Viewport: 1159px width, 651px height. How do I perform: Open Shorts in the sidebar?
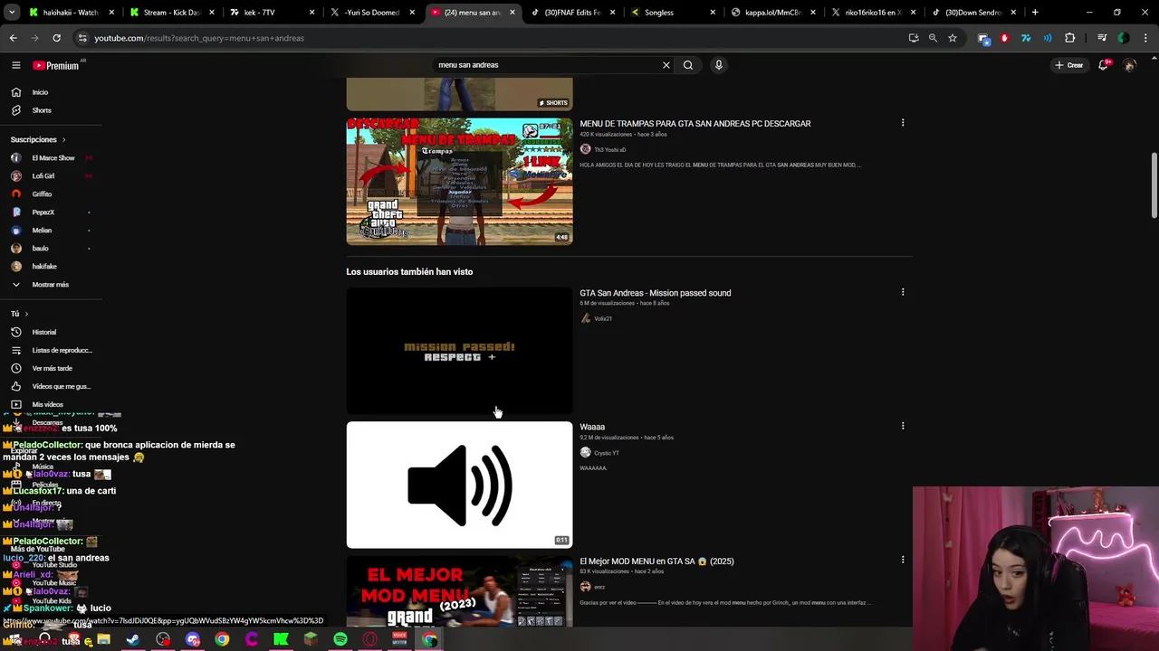click(x=40, y=110)
